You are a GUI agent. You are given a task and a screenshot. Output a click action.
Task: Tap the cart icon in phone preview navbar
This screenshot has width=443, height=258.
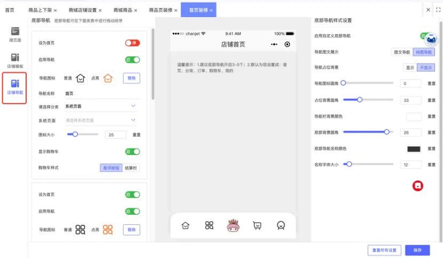point(257,225)
